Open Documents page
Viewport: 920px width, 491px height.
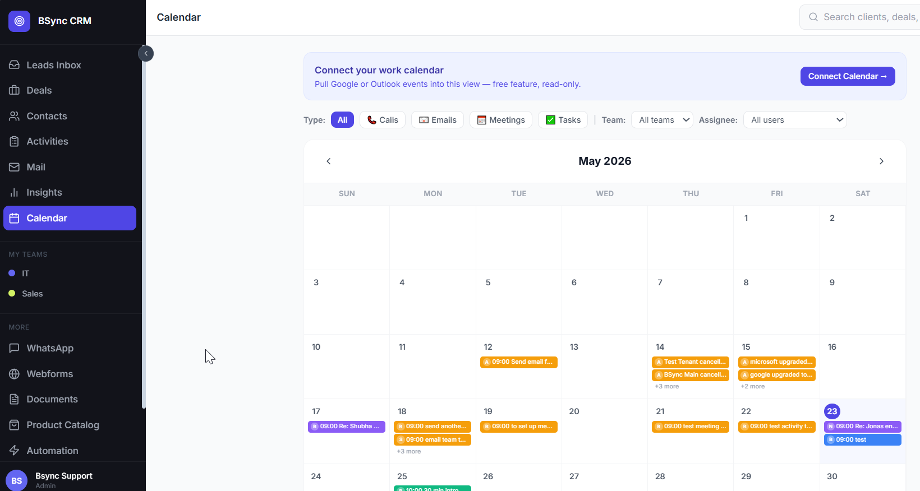70,399
